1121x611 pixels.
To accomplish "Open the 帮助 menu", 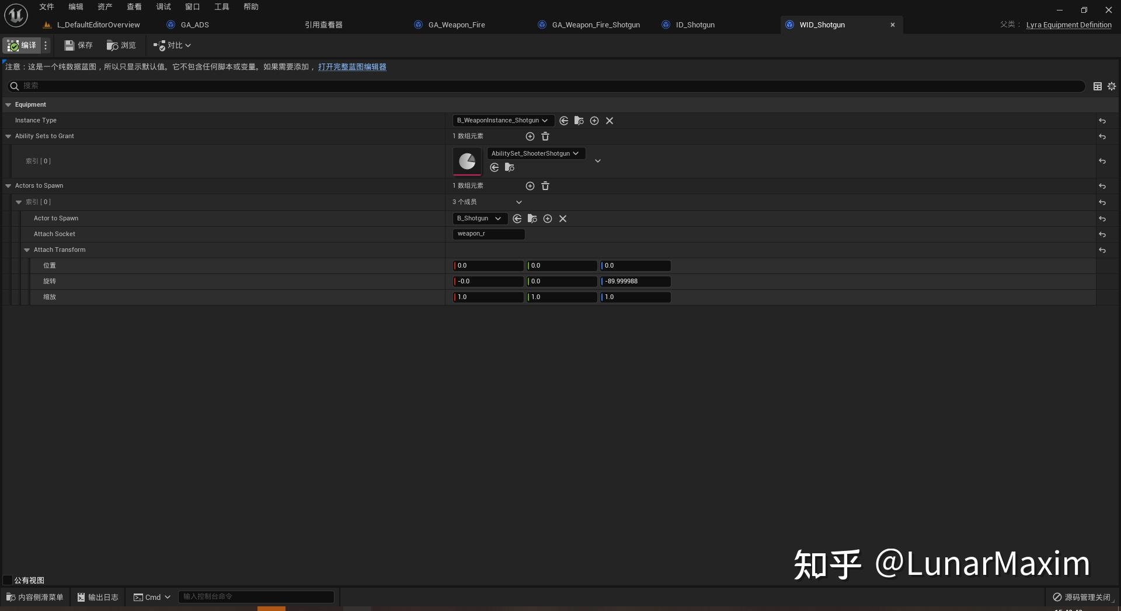I will click(x=251, y=7).
